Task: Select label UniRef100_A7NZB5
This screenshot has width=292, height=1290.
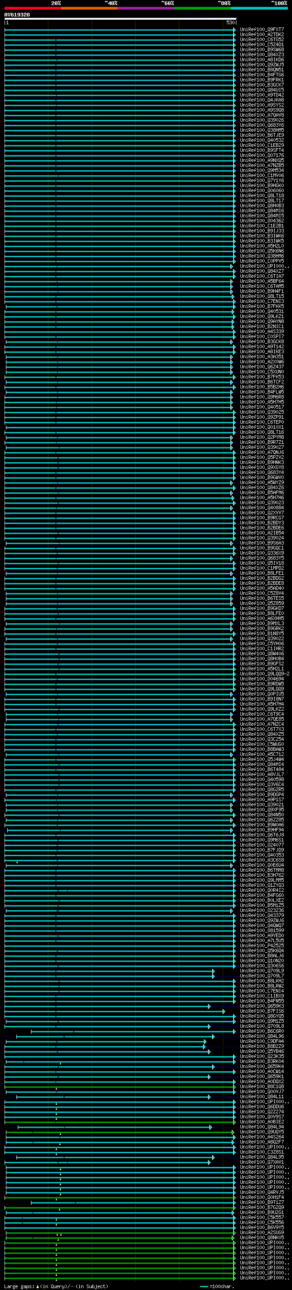Action: tap(262, 165)
